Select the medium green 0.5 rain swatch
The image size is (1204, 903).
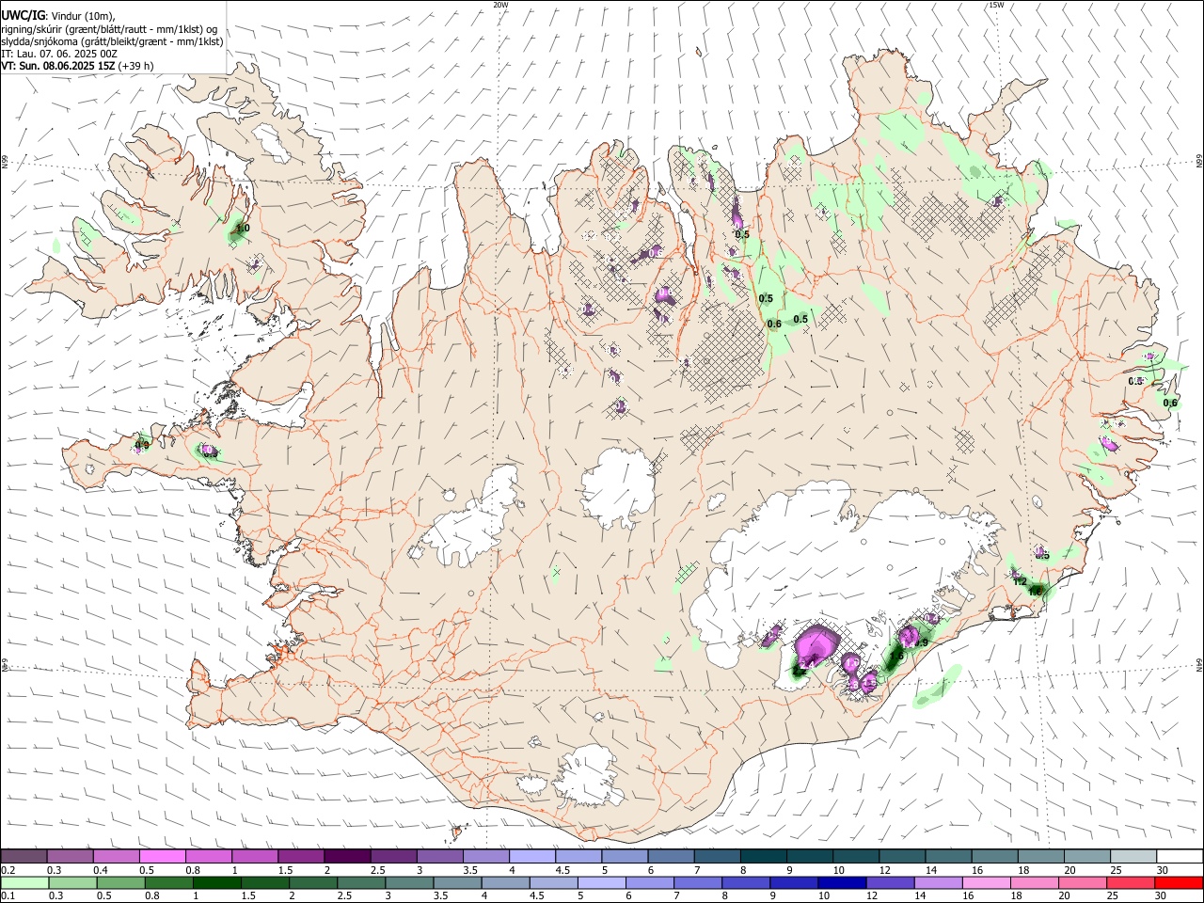[120, 882]
